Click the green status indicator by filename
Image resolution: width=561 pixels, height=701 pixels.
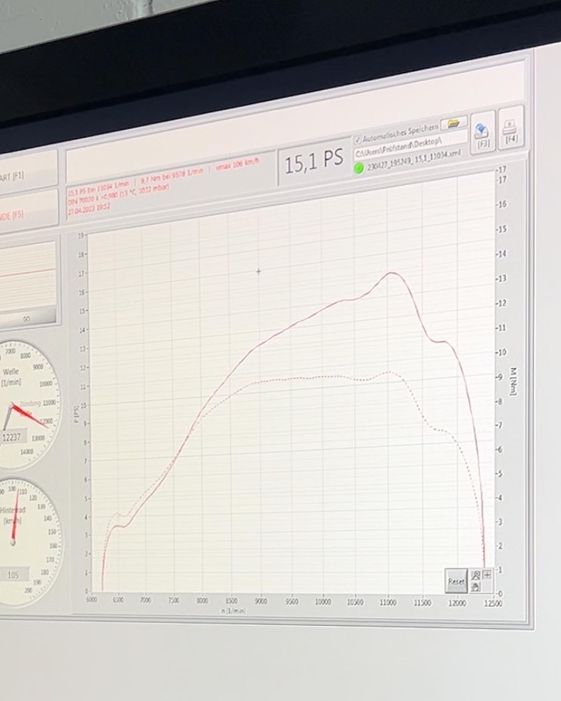click(x=359, y=168)
